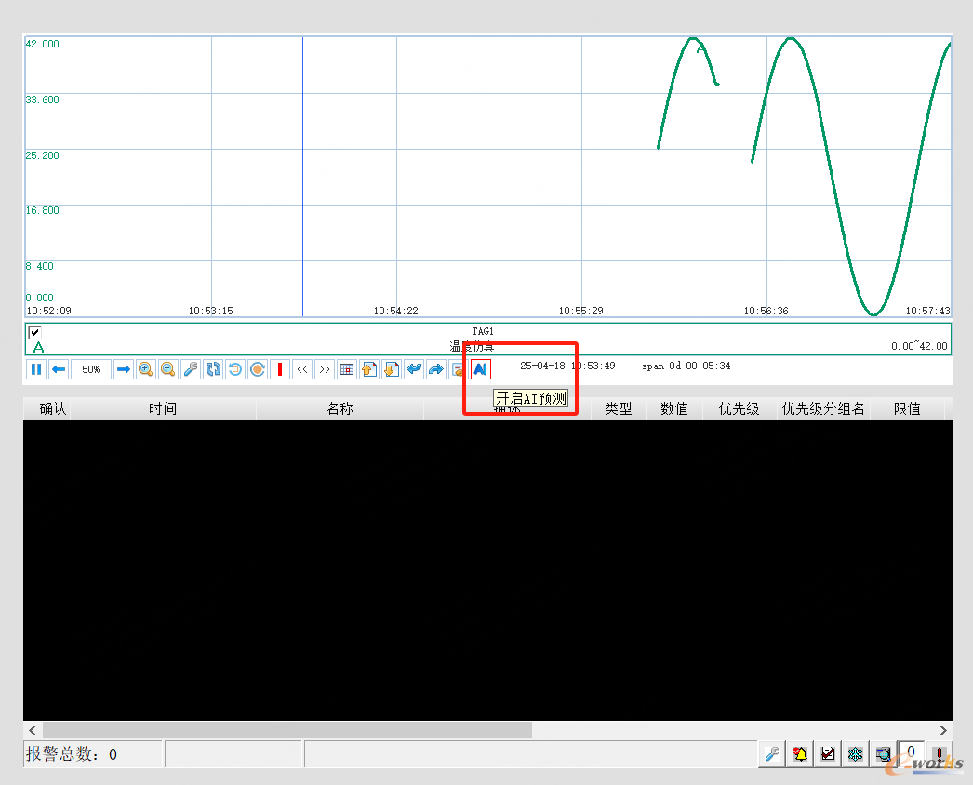Open alarm settings wrench in status bar

pyautogui.click(x=772, y=754)
